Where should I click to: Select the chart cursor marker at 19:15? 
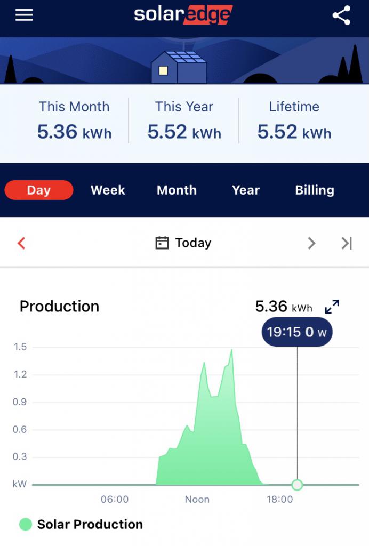[297, 485]
